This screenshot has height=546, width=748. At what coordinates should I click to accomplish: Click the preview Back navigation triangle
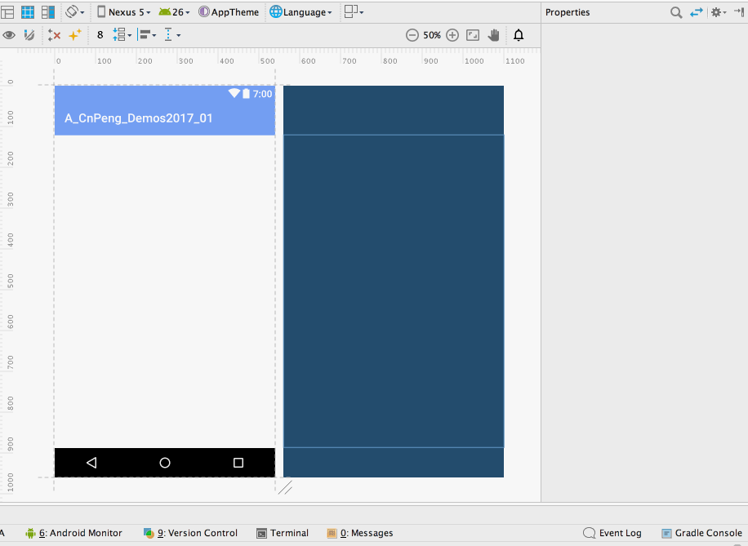click(x=91, y=463)
